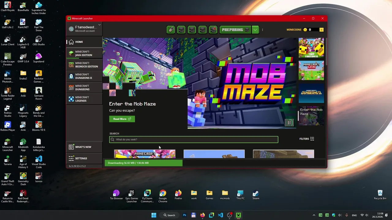
Task: Open Half-Life 2 desktop icon
Action: (8, 24)
